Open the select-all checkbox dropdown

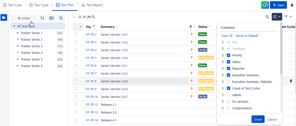(x=81, y=27)
